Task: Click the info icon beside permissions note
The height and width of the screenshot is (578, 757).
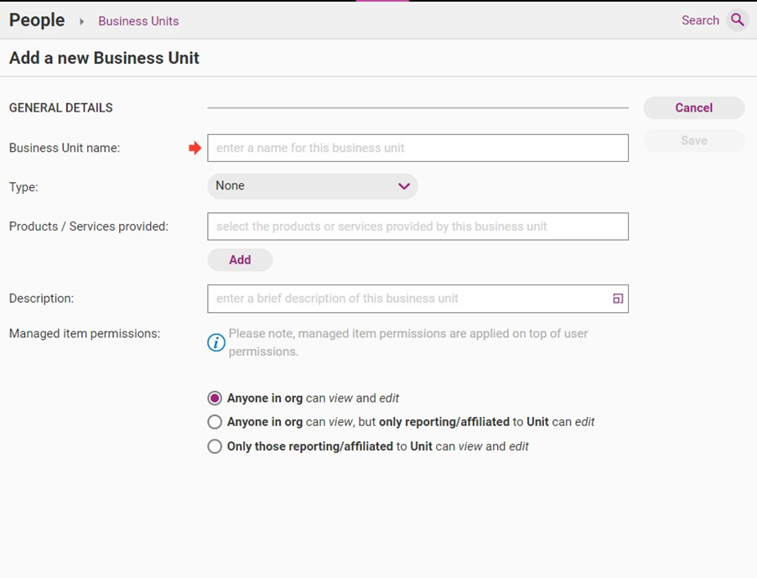Action: [216, 342]
